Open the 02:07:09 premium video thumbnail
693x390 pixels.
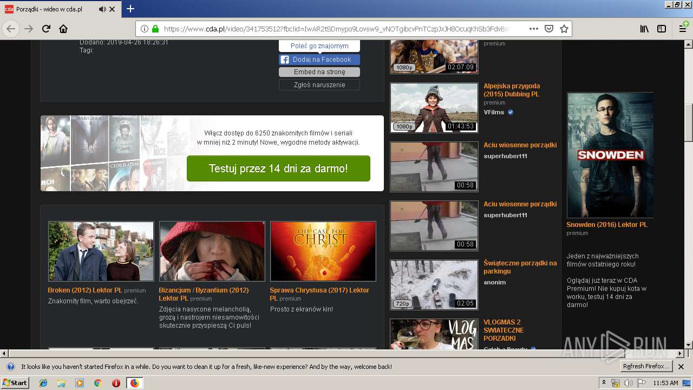(x=434, y=56)
